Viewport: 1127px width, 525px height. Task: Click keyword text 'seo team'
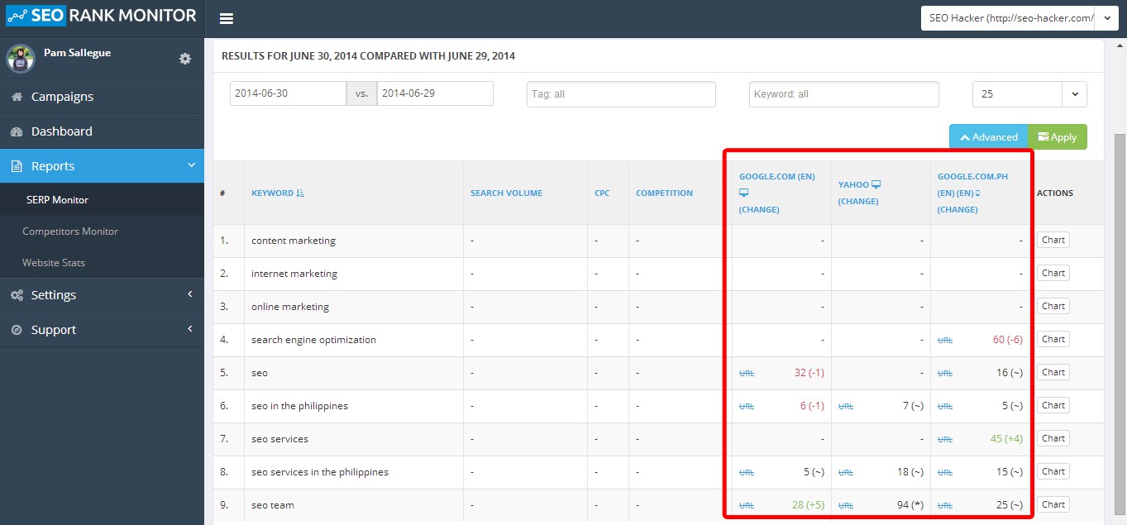[x=273, y=505]
